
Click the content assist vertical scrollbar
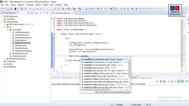(129, 69)
